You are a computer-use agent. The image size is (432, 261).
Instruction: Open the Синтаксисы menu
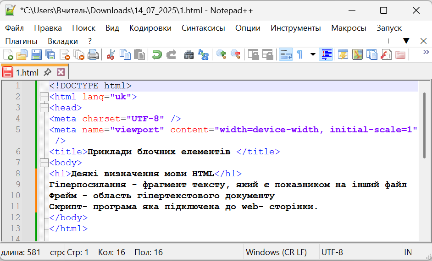pyautogui.click(x=203, y=28)
